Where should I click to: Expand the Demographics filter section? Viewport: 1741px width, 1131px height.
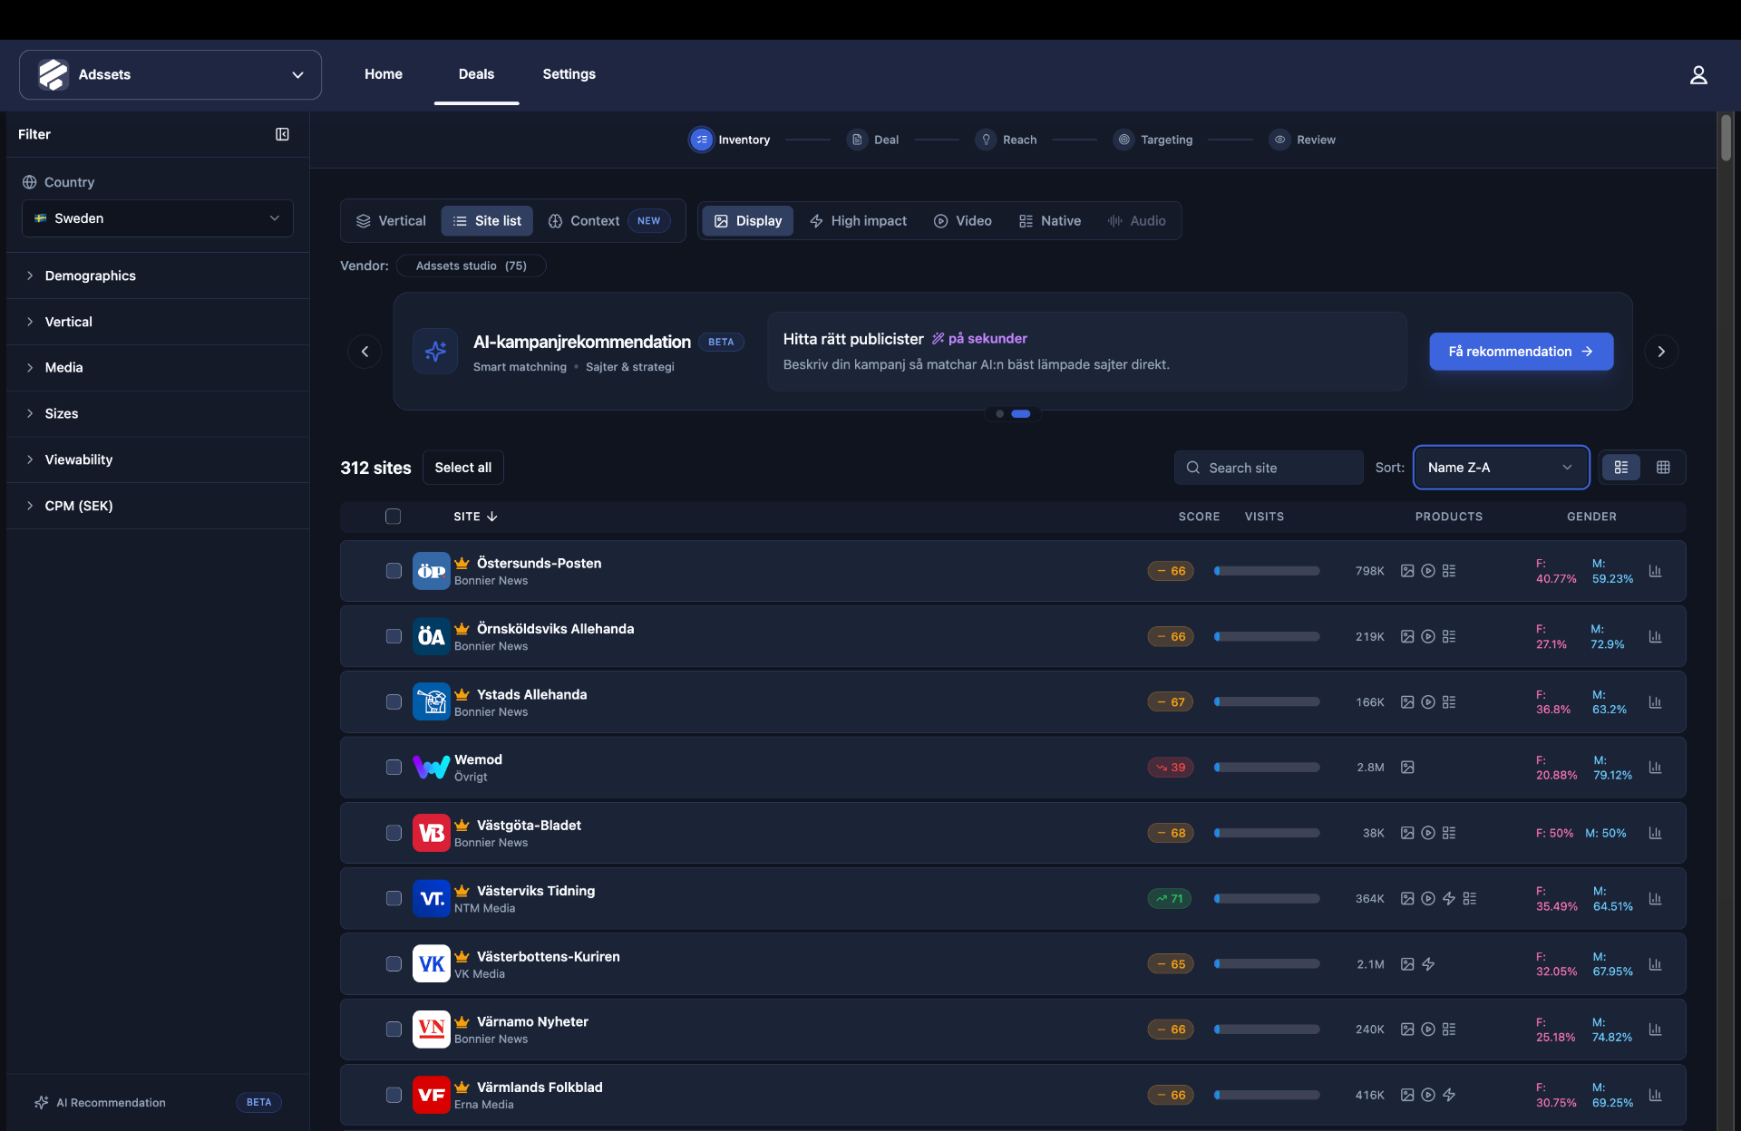point(158,275)
